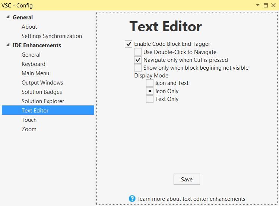This screenshot has width=279, height=206.
Task: Open Touch settings page
Action: [29, 120]
